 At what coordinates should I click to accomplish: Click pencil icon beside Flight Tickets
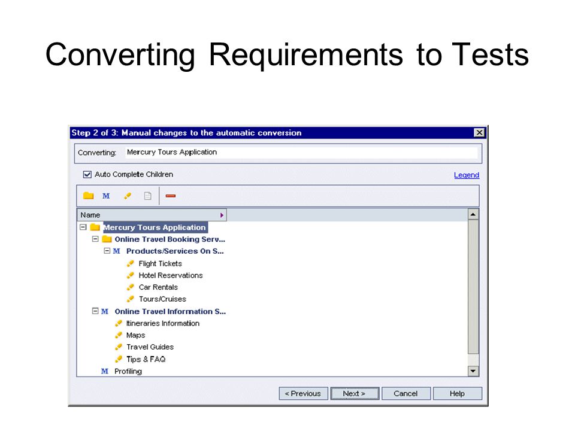pos(130,263)
